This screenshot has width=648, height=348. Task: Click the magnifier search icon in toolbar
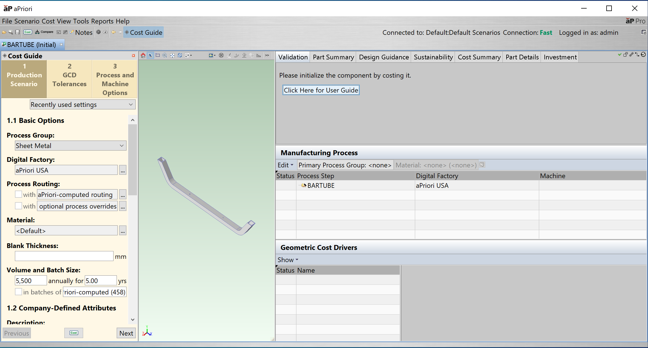click(x=11, y=32)
